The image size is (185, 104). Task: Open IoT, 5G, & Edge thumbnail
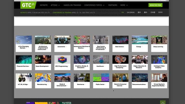[x=24, y=78]
